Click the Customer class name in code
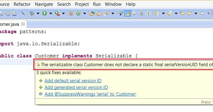Screen dimensions: 213x112 (x=47, y=56)
